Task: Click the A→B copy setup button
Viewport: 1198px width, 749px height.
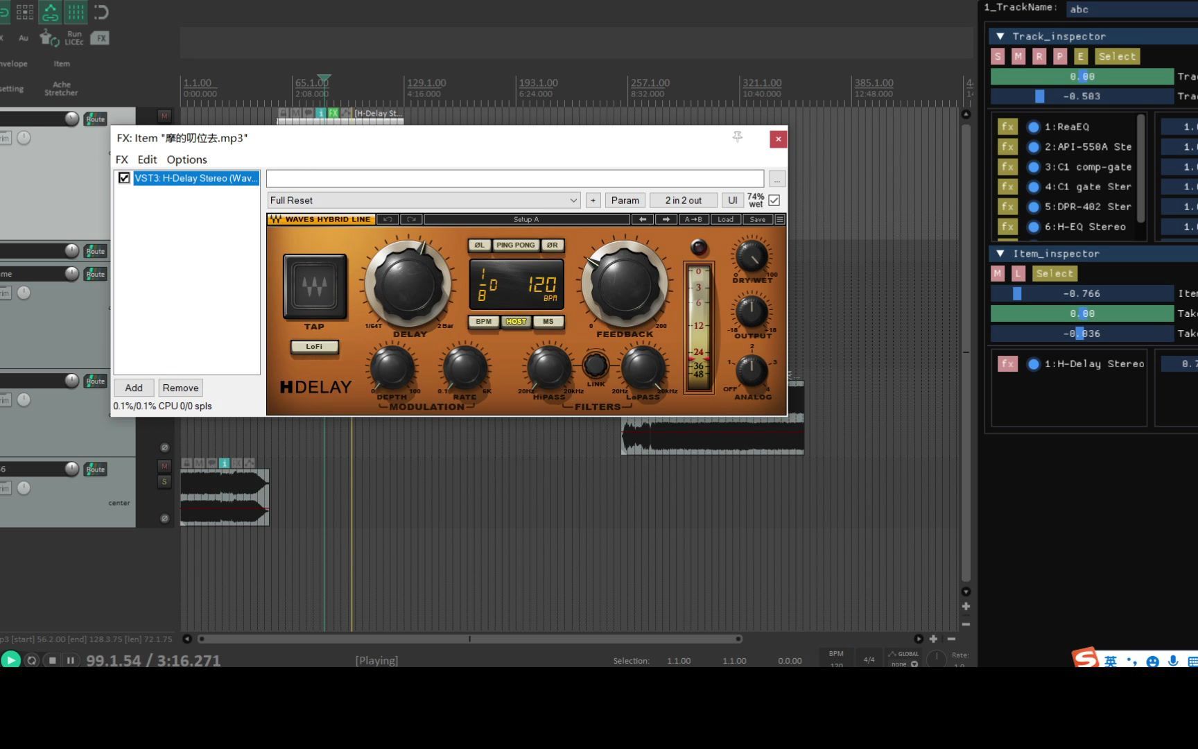Action: click(x=693, y=219)
